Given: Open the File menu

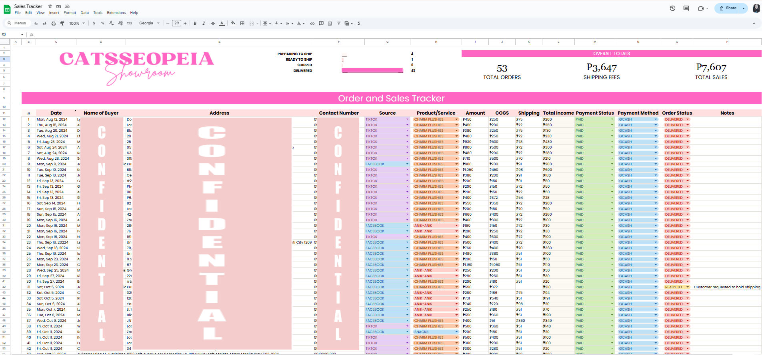Looking at the screenshot, I should click(18, 13).
